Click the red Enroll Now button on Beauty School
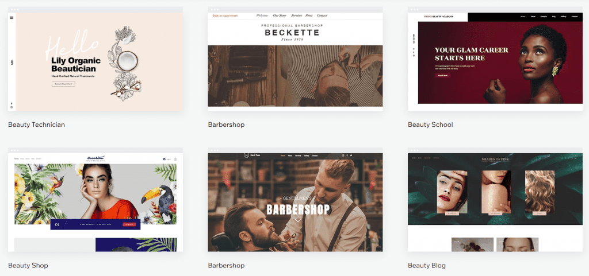The image size is (589, 276). [x=442, y=75]
